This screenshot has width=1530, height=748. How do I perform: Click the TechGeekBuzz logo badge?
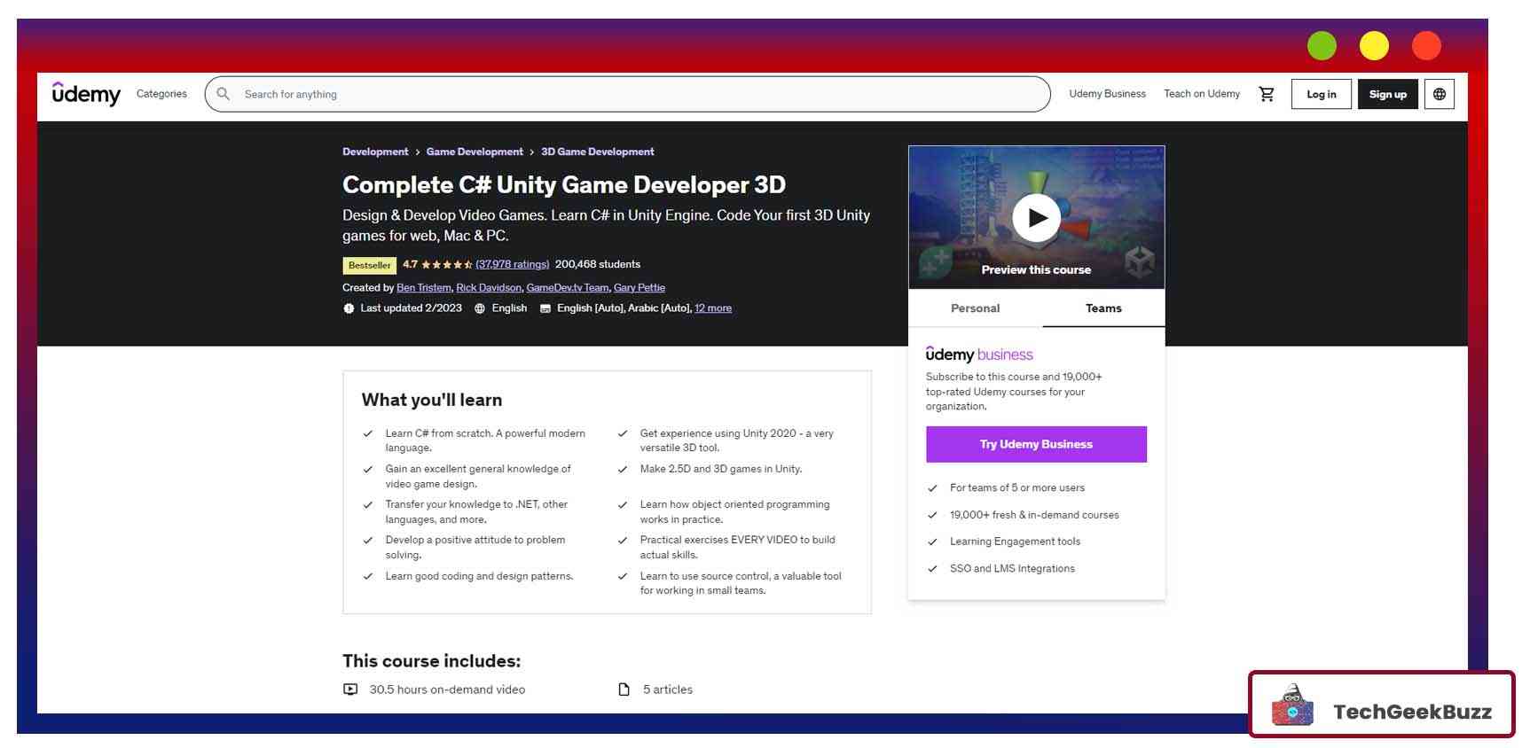pos(1381,705)
